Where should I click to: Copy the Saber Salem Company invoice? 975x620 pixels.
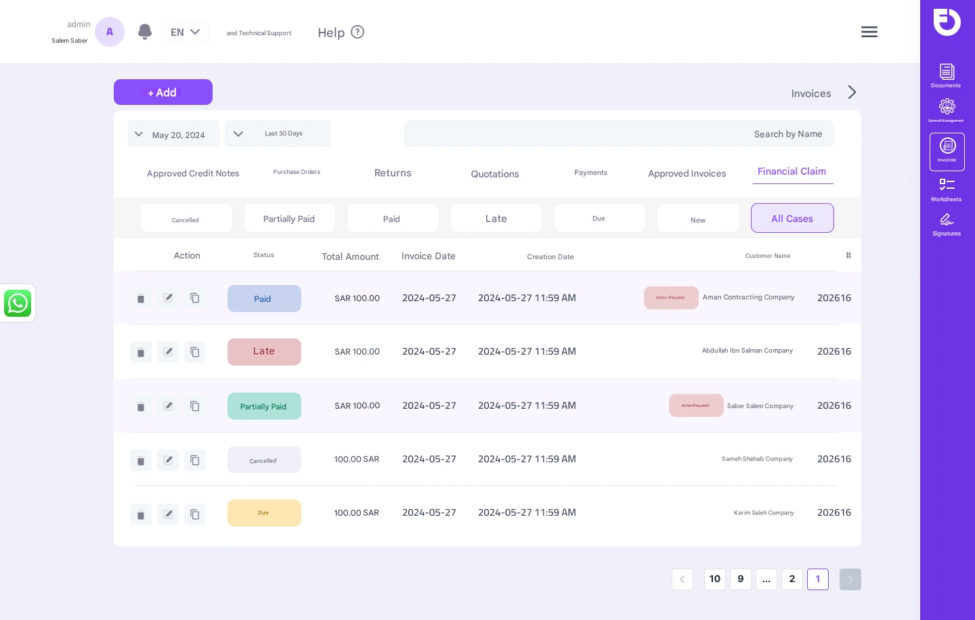point(195,406)
